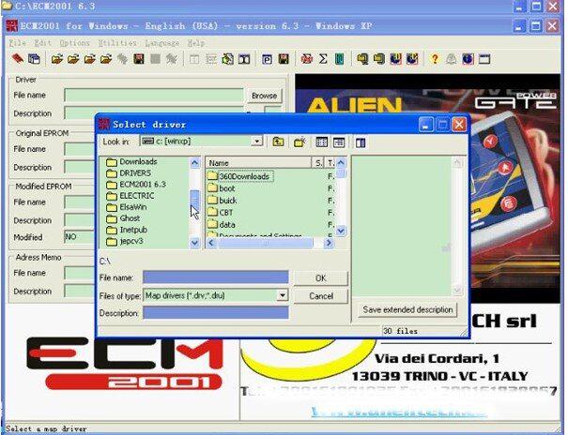Create a new folder in Select driver dialog

click(299, 142)
